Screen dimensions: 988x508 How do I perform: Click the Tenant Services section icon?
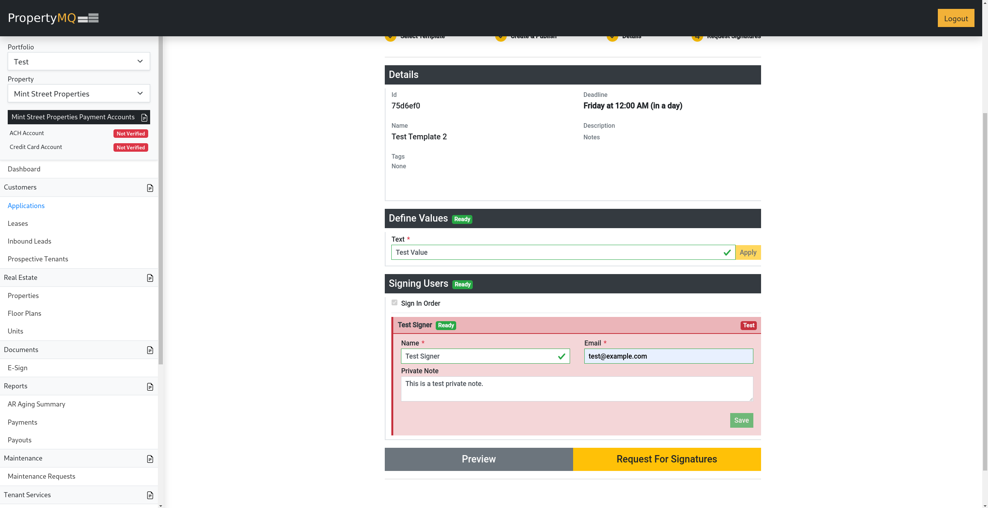click(150, 495)
